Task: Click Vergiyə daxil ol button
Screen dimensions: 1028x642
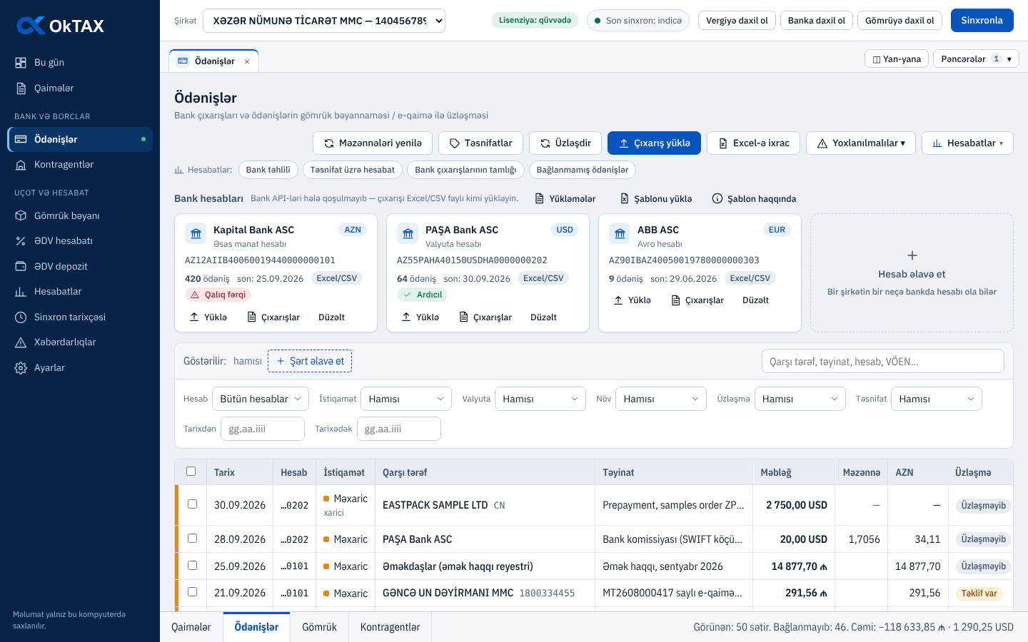Action: tap(737, 21)
